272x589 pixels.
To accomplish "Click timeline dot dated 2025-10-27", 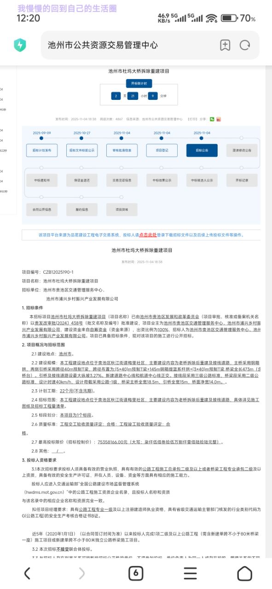I will (x=82, y=138).
